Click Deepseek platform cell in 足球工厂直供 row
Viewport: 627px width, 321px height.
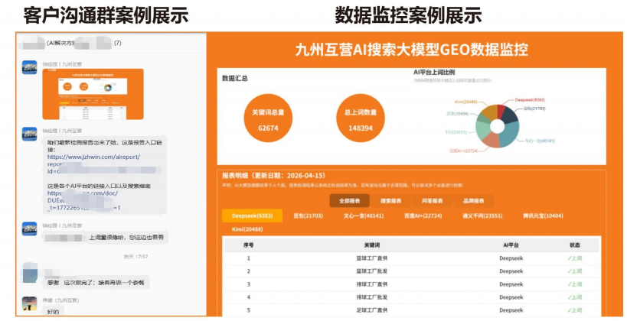pyautogui.click(x=511, y=310)
